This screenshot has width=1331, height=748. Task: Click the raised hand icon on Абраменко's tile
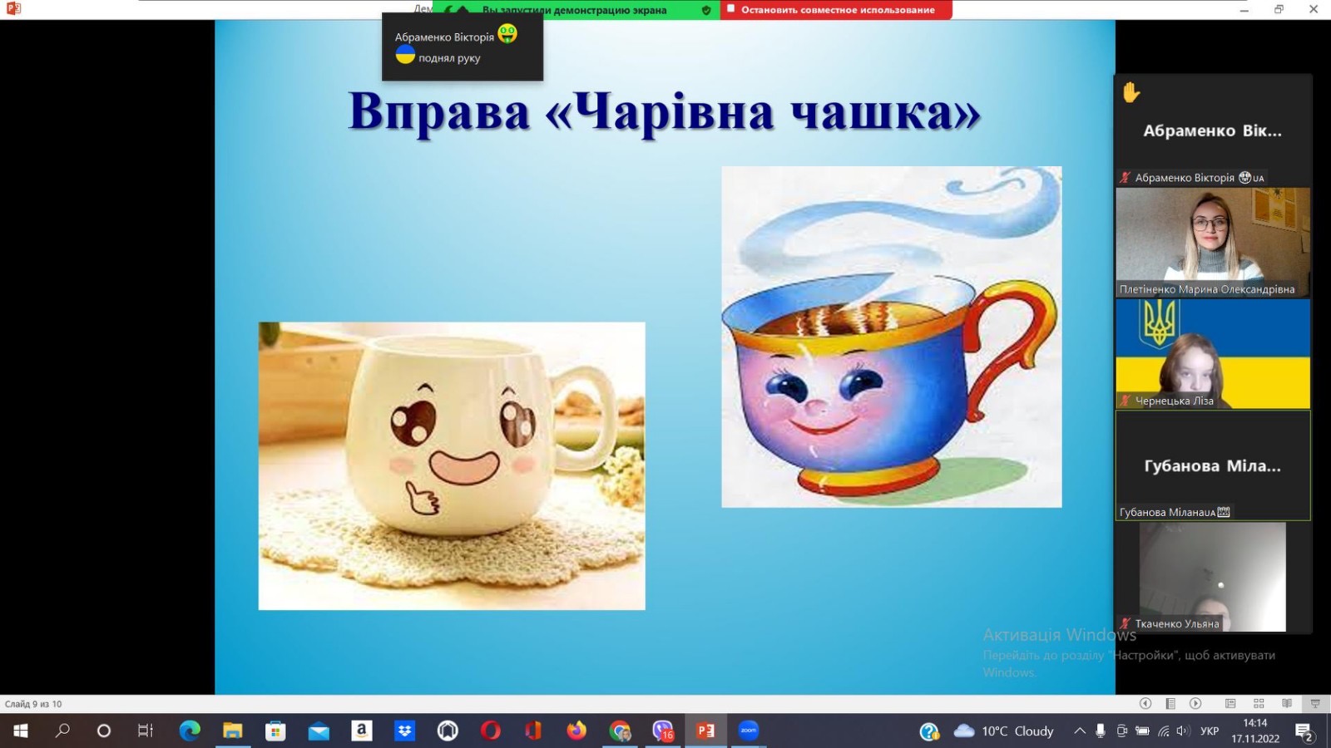point(1131,92)
